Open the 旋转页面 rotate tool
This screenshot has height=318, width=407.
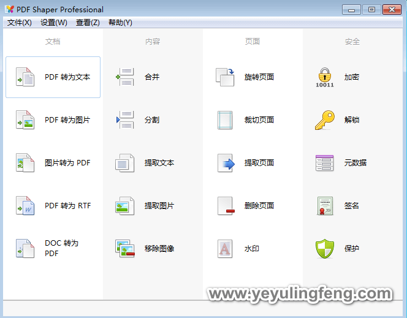coord(253,77)
